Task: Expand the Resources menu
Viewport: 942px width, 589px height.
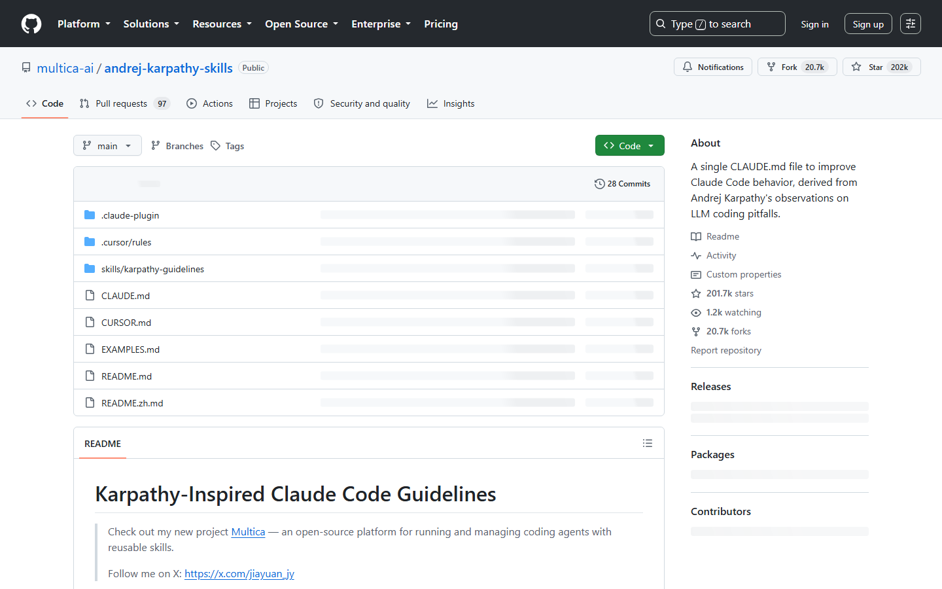Action: (222, 24)
